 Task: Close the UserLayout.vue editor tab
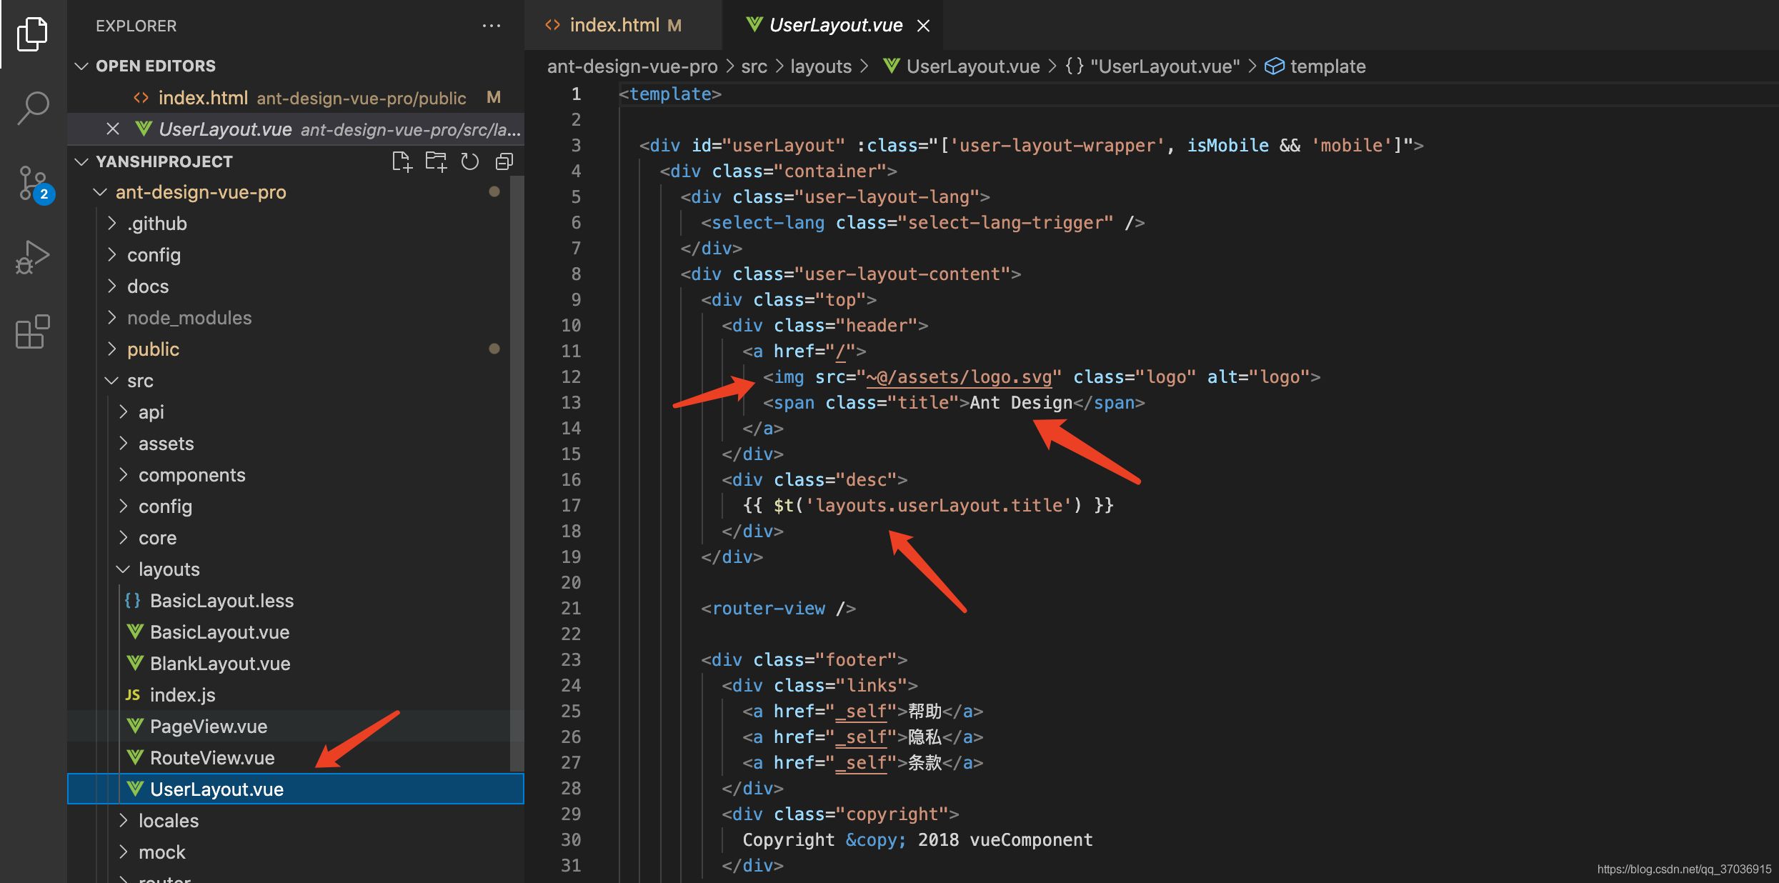923,26
